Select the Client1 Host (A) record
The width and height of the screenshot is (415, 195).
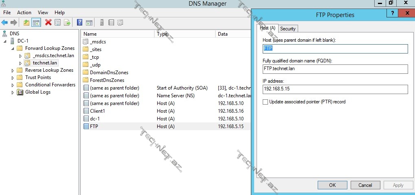tap(97, 111)
